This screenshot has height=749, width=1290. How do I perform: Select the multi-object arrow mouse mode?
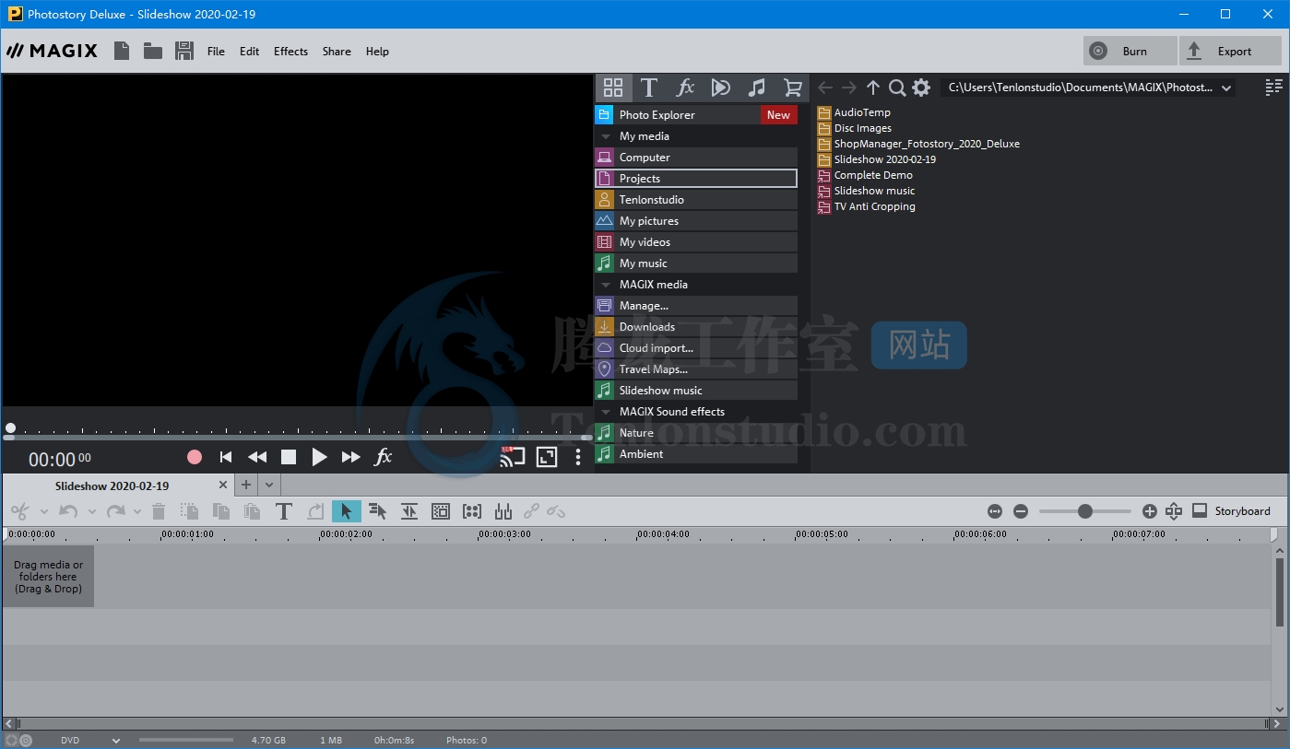pyautogui.click(x=377, y=511)
